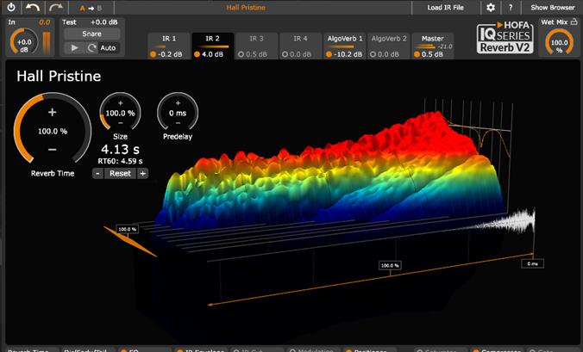Image resolution: width=583 pixels, height=352 pixels.
Task: Click the 100.0 % handle on time axis
Action: [390, 266]
